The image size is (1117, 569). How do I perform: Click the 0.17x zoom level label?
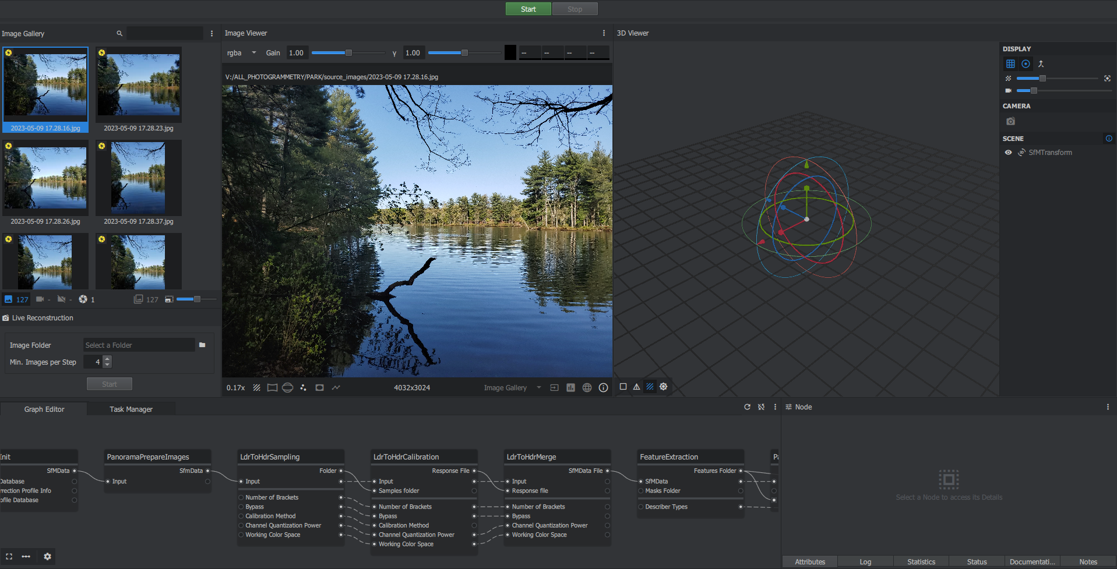point(235,388)
